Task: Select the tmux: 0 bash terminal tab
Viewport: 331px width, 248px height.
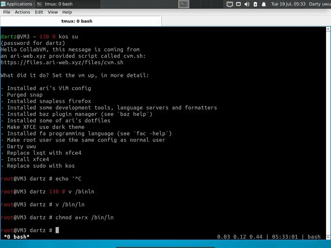Action: [81, 21]
